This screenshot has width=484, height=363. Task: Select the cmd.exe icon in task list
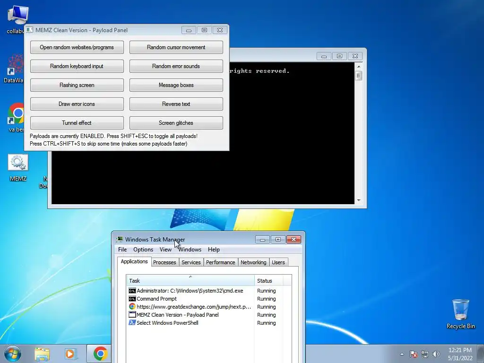[132, 291]
